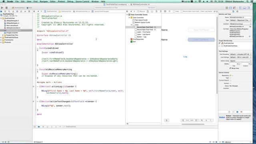The image size is (256, 144).
Task: Check the TextFieldsTestTests target membership box
Action: tap(220, 46)
